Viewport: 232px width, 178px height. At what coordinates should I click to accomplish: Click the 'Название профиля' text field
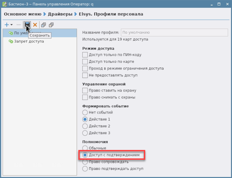[x=174, y=33]
